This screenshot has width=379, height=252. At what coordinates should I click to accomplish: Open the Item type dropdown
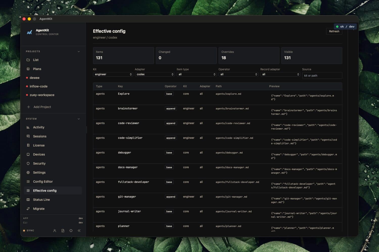pyautogui.click(x=197, y=74)
